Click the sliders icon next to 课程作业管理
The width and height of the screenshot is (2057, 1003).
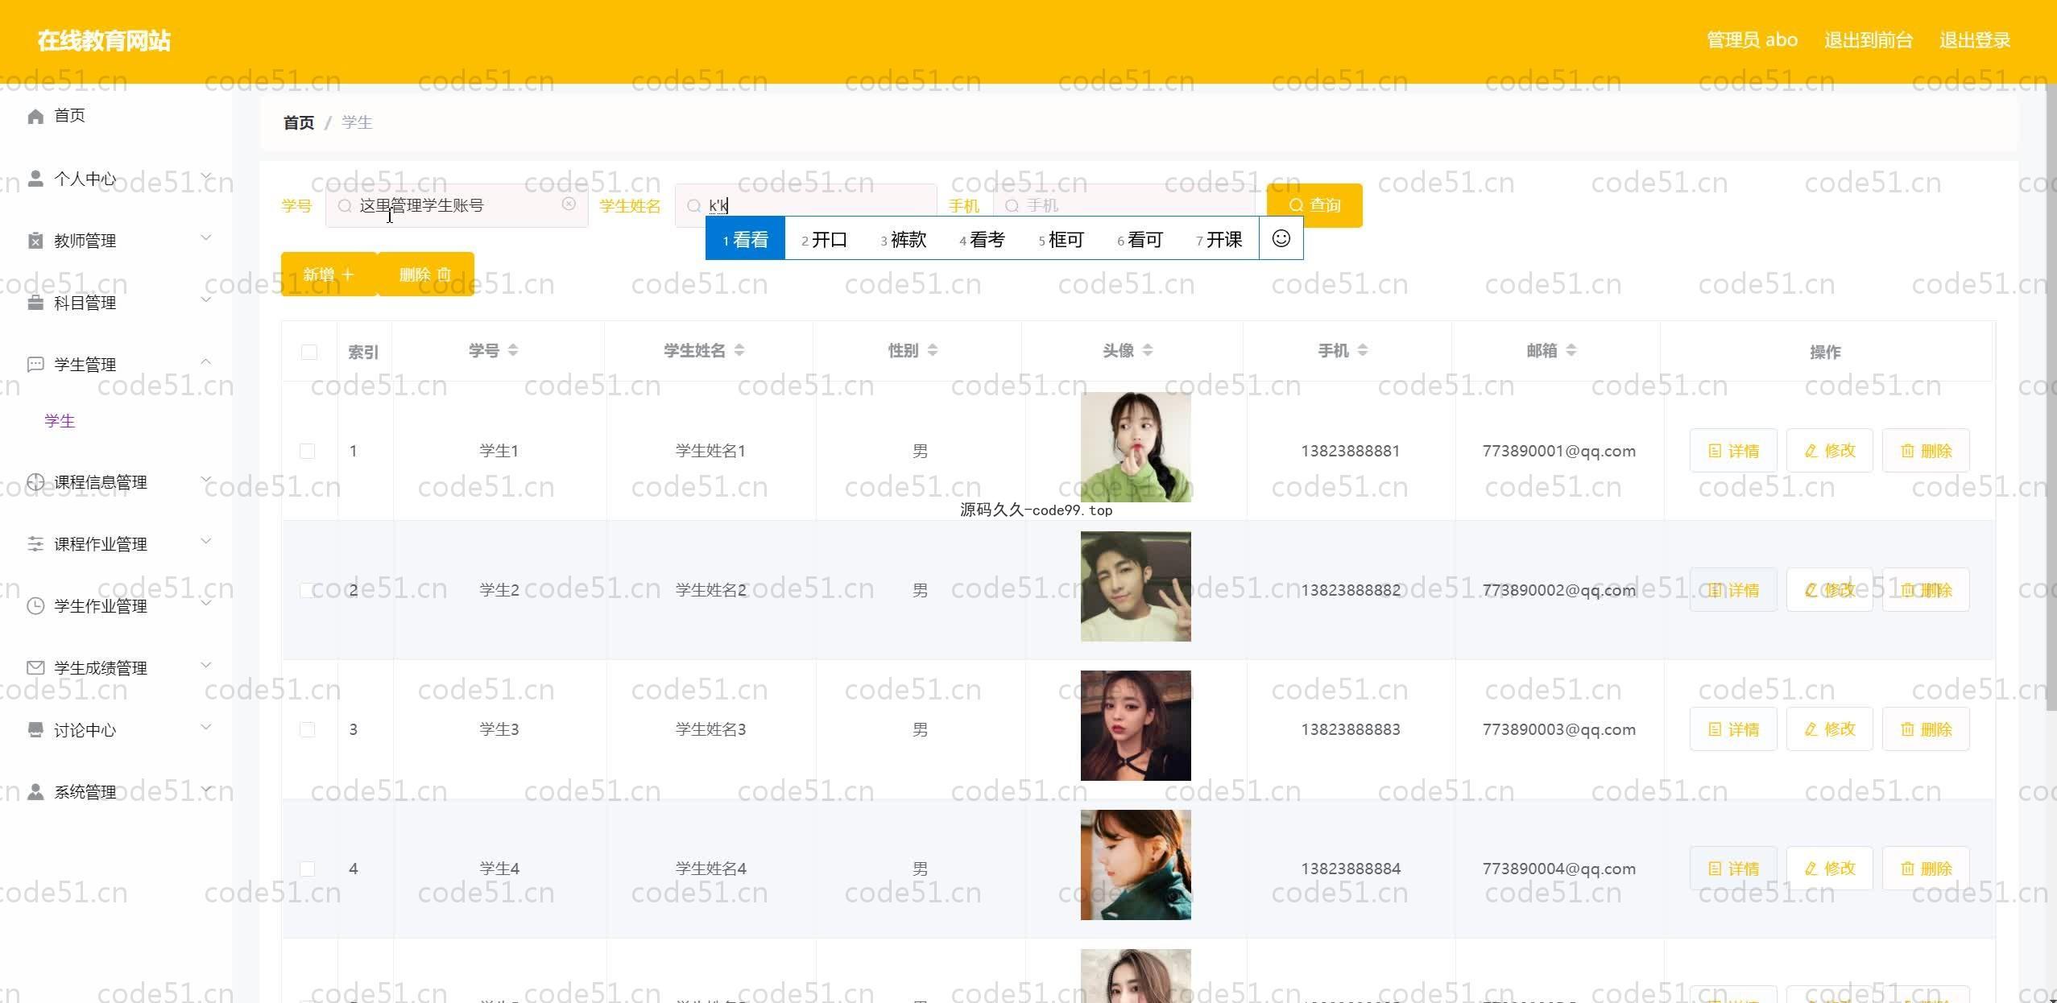[35, 544]
